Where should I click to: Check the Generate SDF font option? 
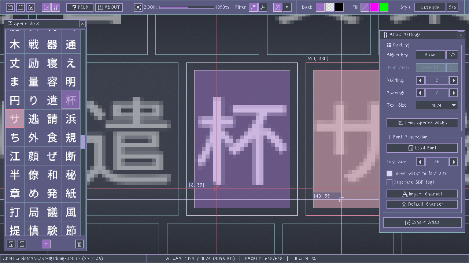[389, 182]
